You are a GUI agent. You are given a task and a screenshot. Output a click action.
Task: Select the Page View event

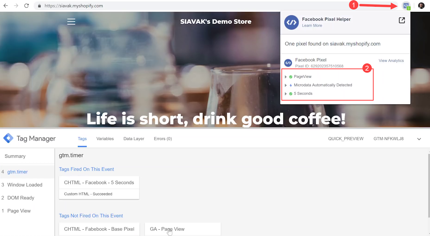point(27,211)
